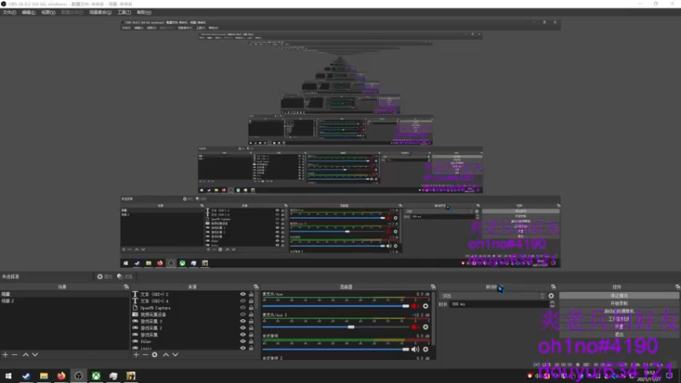This screenshot has height=383, width=681.
Task: Unmute 麦克风/Aux 2 audio channel
Action: click(x=415, y=327)
